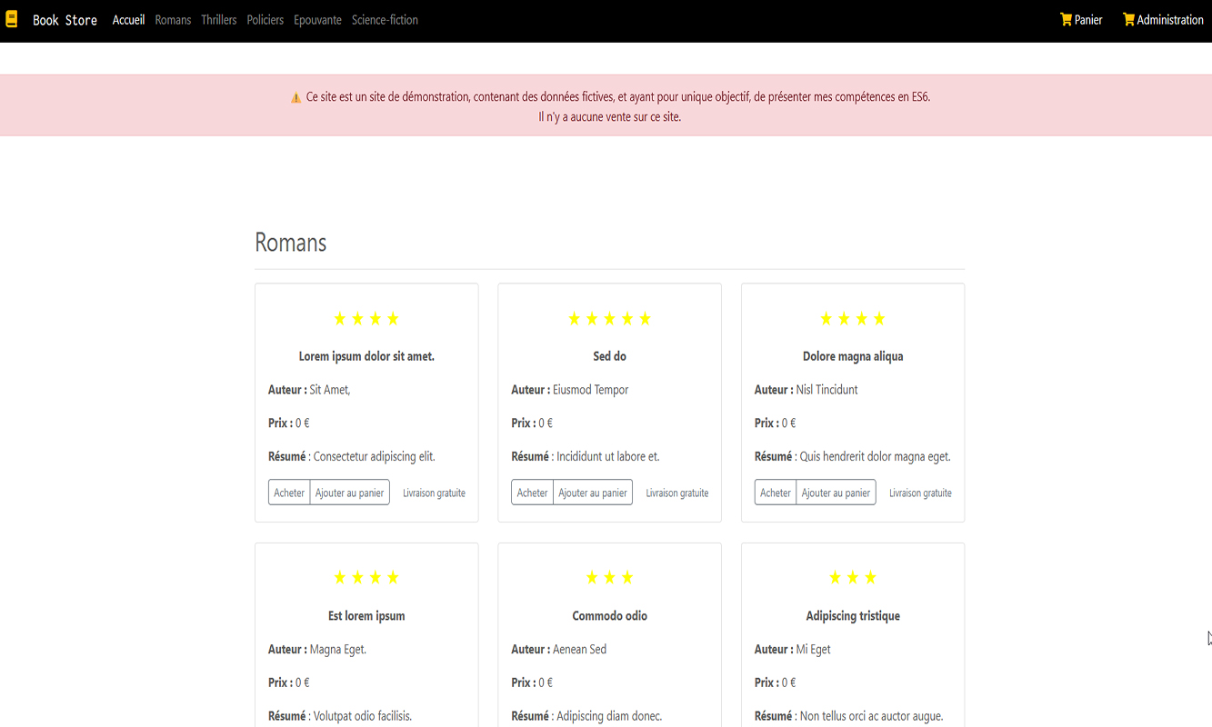The image size is (1212, 727).
Task: Add Dolore magna aliqua to panier
Action: click(836, 493)
